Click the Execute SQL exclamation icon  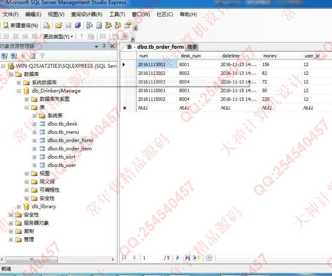click(x=81, y=36)
